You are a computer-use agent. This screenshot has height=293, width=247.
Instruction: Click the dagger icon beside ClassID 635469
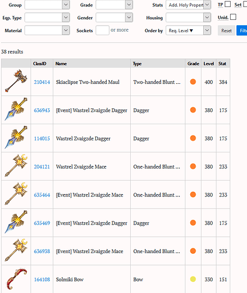[x=16, y=222]
